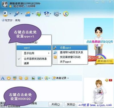Send a window shake icon
Screen dimensions: 114x108
click(x=21, y=78)
